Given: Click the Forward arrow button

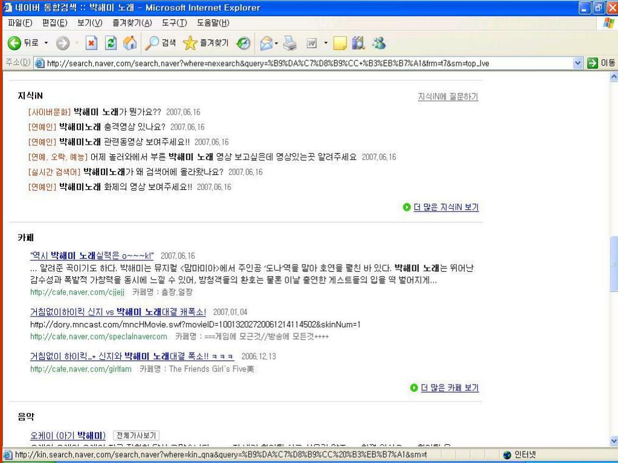Looking at the screenshot, I should [x=63, y=43].
